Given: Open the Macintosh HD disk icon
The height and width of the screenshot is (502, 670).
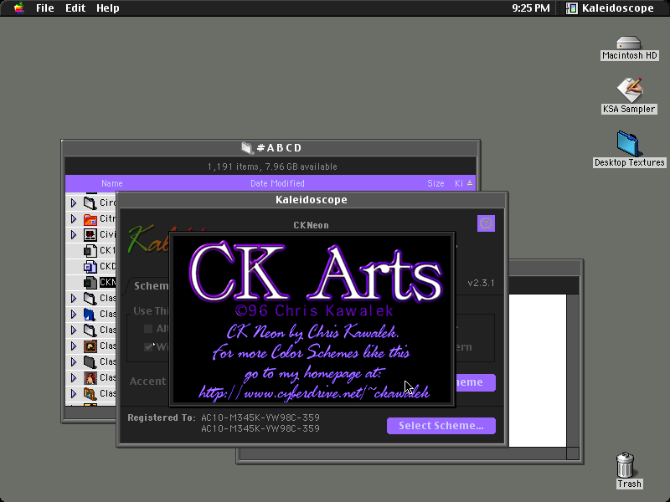Looking at the screenshot, I should point(629,44).
